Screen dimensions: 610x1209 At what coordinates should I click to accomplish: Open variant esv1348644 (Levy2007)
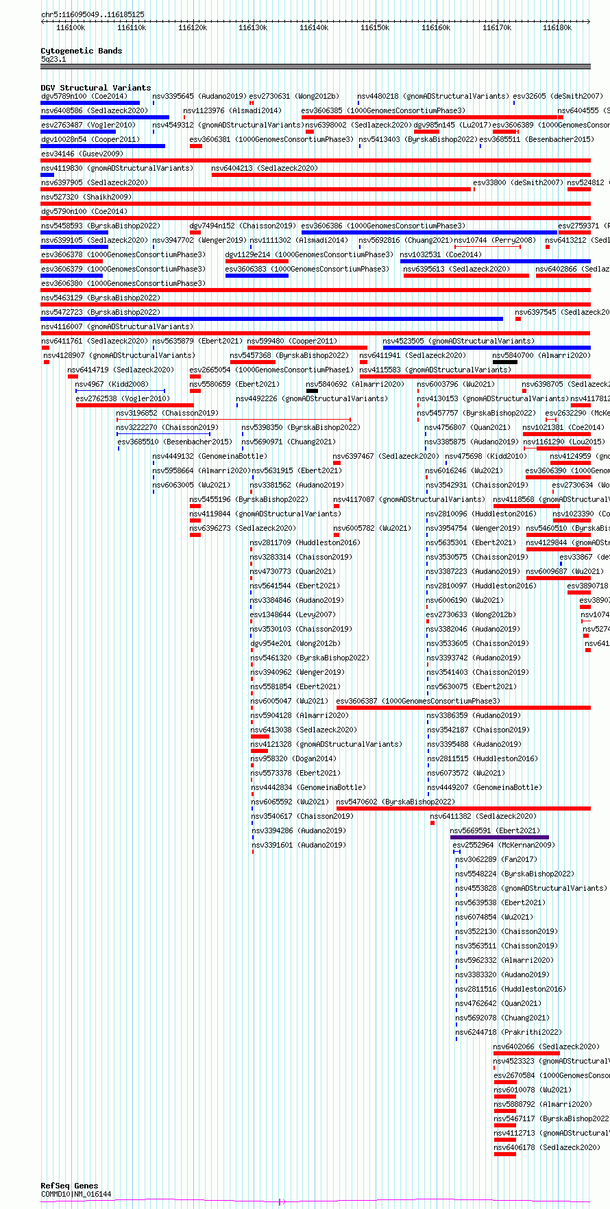(x=293, y=614)
